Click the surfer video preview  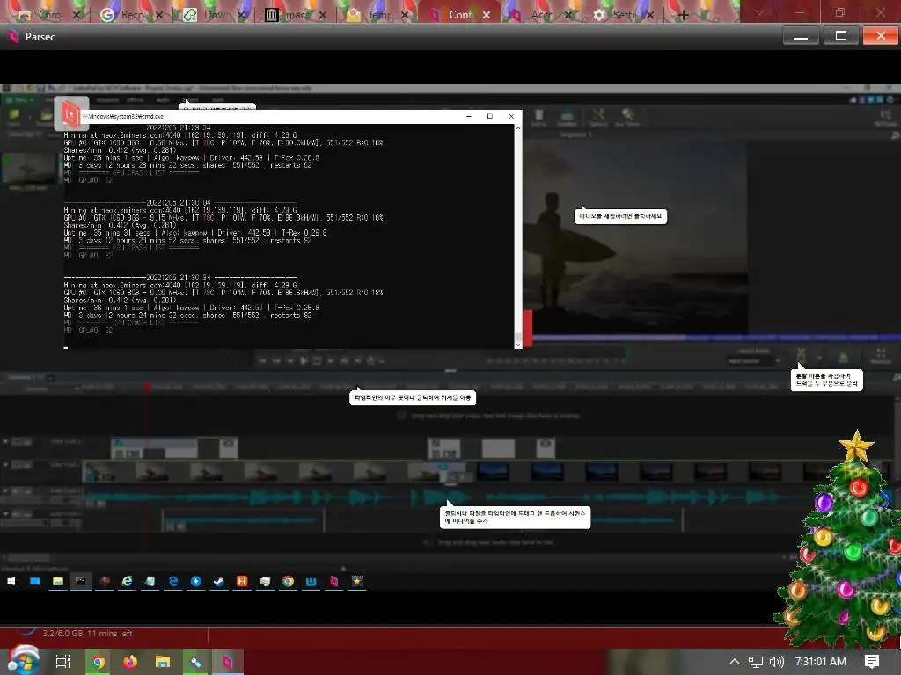(x=635, y=236)
